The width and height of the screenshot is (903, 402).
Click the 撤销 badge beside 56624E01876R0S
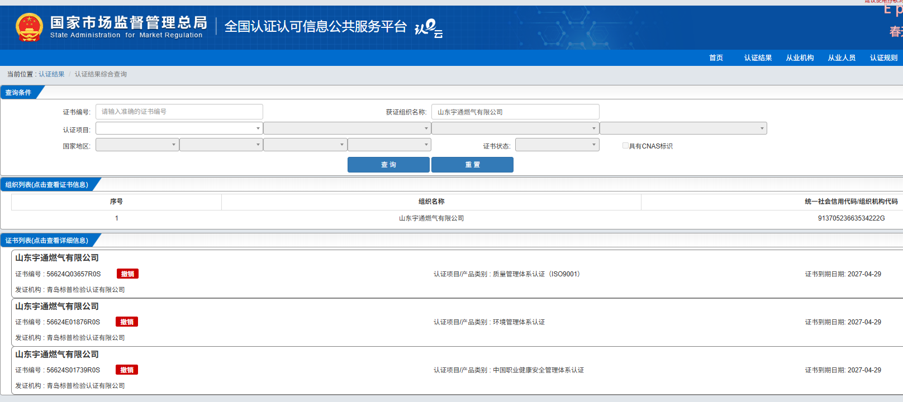pos(127,322)
